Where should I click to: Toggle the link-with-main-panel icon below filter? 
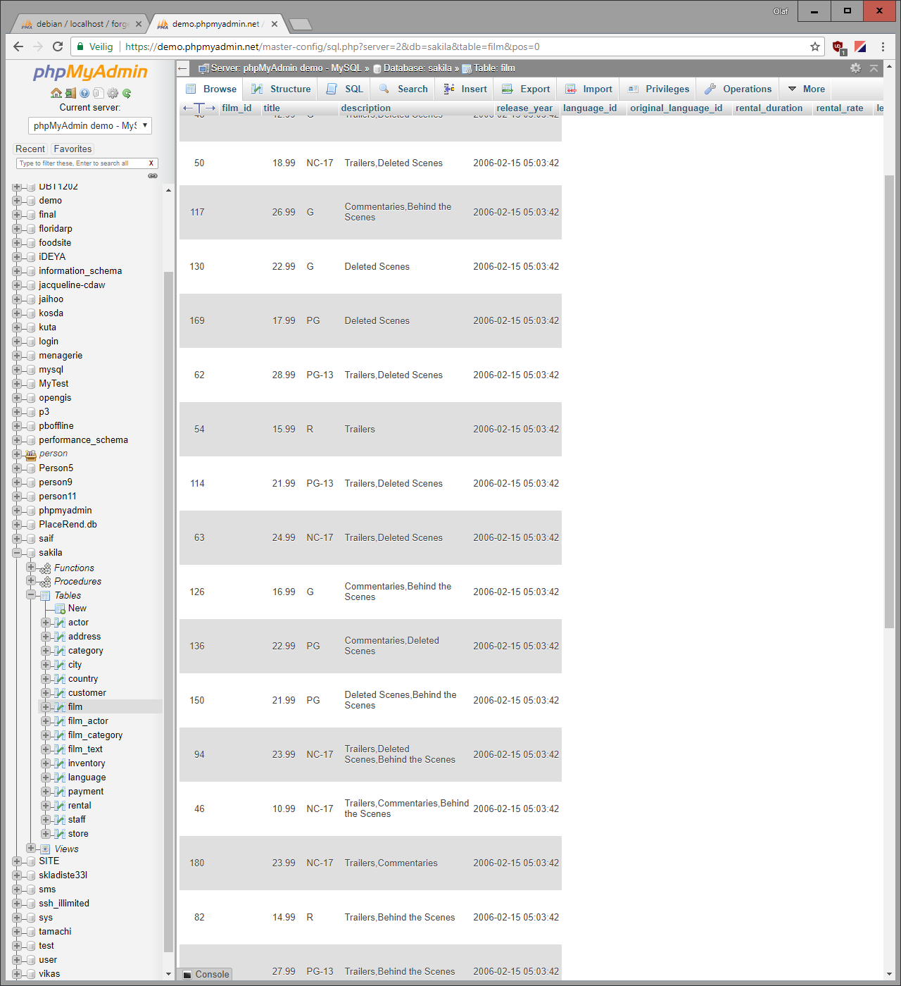click(153, 175)
